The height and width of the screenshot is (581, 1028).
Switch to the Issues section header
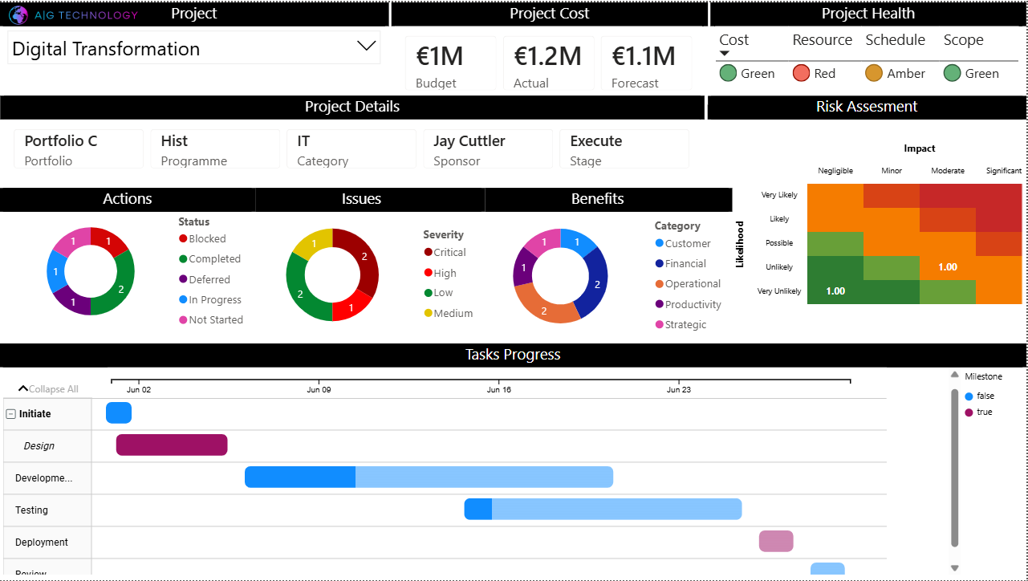point(361,199)
